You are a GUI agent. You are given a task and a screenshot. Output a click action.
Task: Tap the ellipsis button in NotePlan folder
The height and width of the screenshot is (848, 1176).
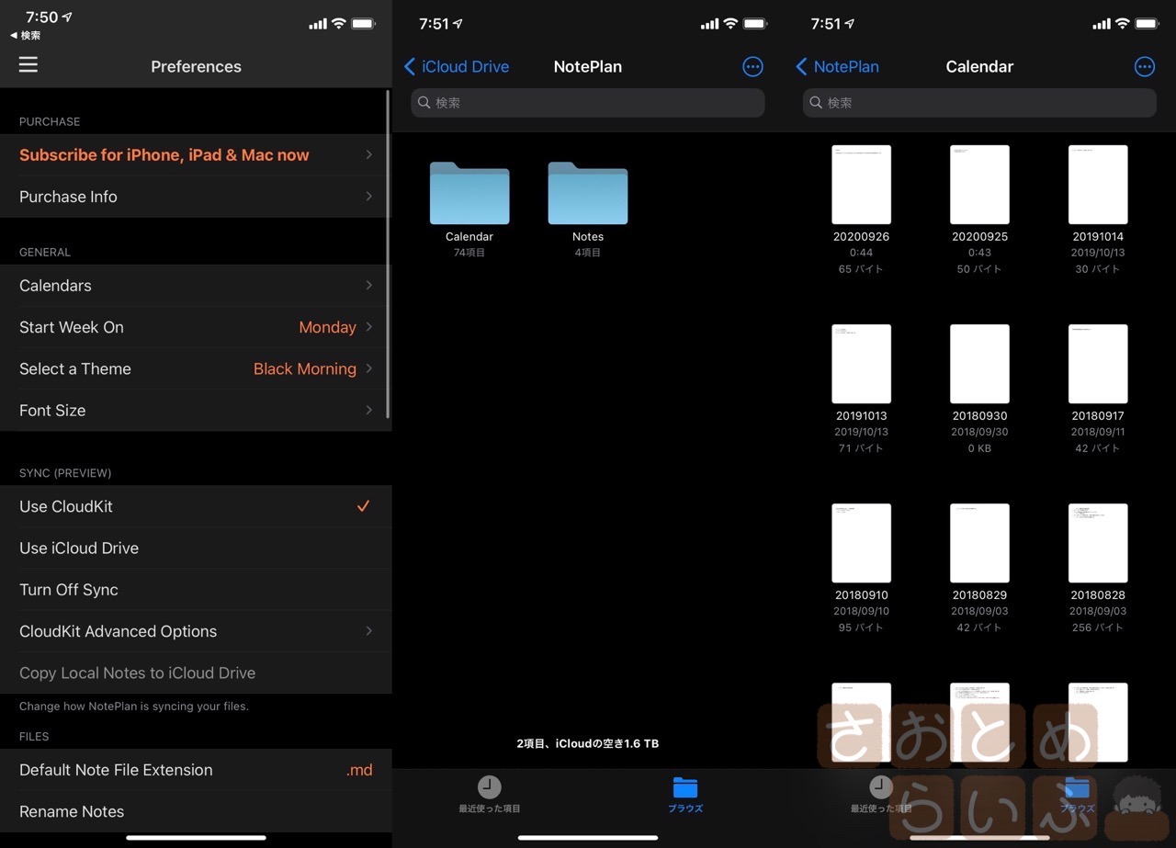(x=752, y=66)
